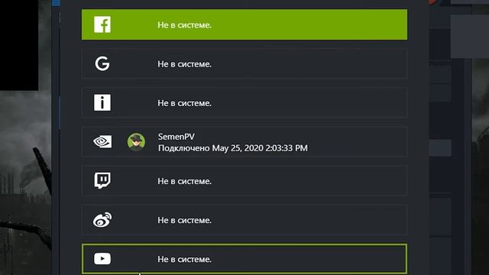Click 'Не в системе.' beside Weibo
The height and width of the screenshot is (275, 489).
click(184, 220)
